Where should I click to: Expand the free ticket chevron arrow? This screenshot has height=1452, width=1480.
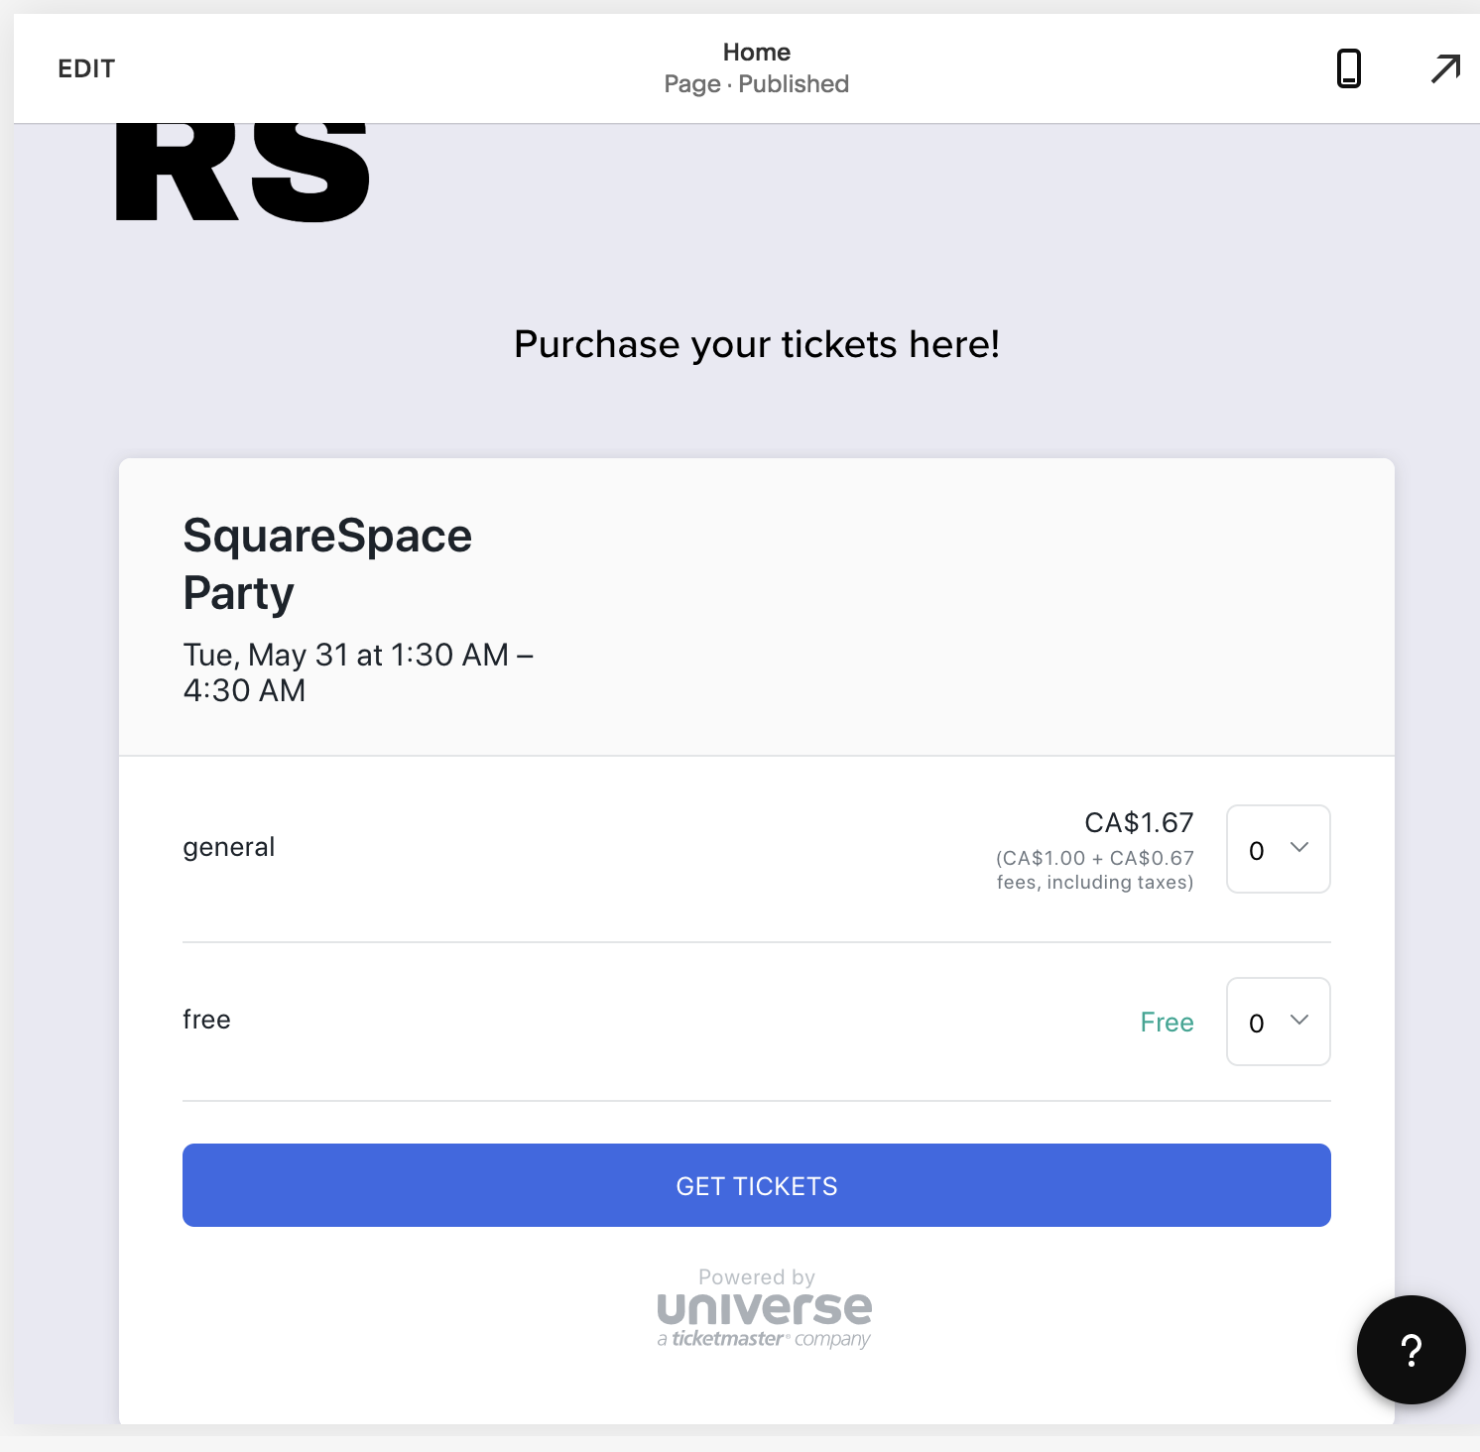[1299, 1020]
